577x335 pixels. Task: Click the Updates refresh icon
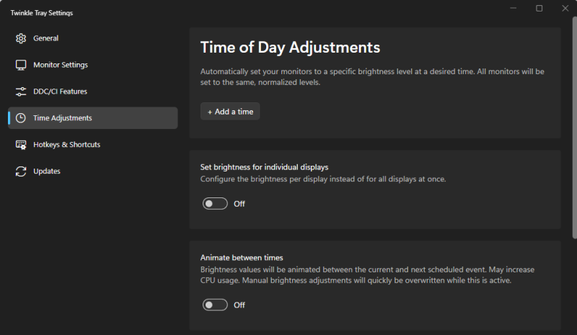pyautogui.click(x=21, y=171)
